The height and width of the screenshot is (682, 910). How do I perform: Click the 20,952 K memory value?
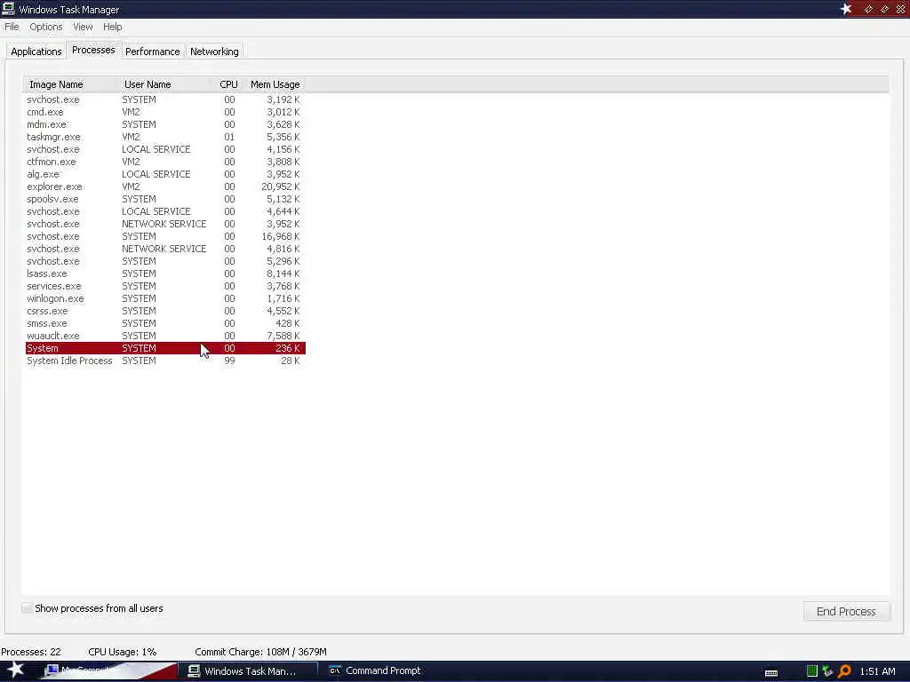pos(280,186)
